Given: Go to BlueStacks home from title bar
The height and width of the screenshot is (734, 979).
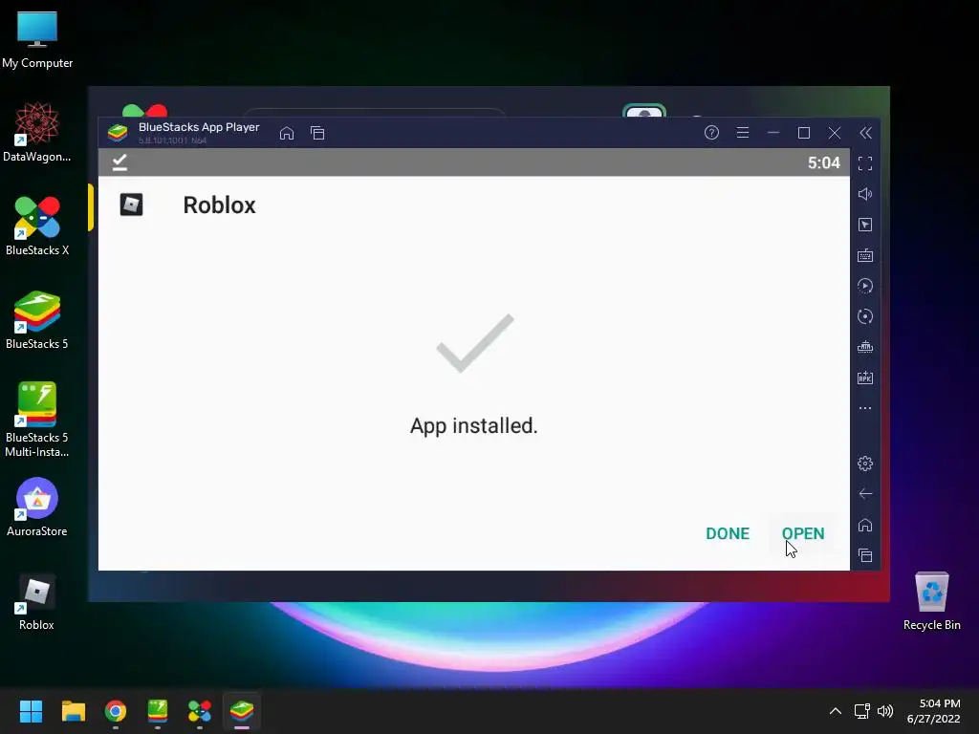Looking at the screenshot, I should (x=287, y=133).
